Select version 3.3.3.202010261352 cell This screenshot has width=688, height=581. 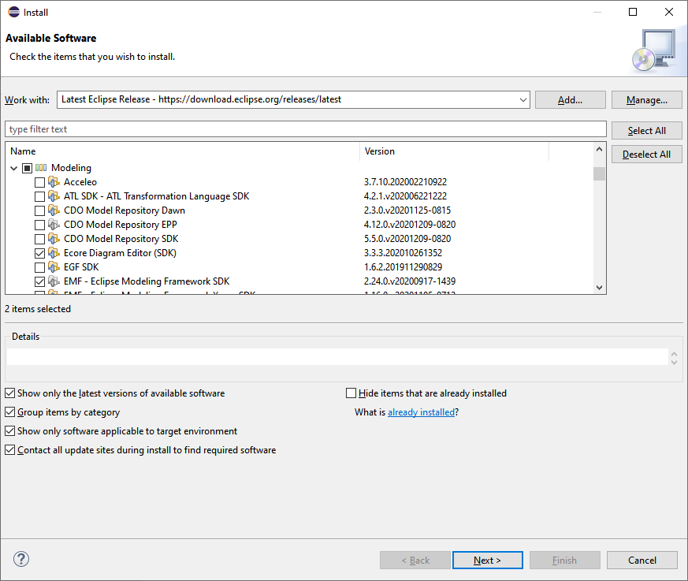click(x=403, y=253)
